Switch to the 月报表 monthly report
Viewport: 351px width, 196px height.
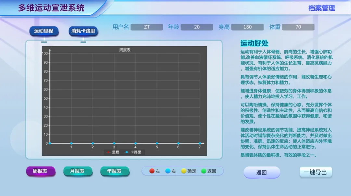point(78,171)
